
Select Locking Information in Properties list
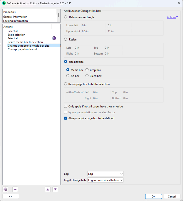point(16,21)
